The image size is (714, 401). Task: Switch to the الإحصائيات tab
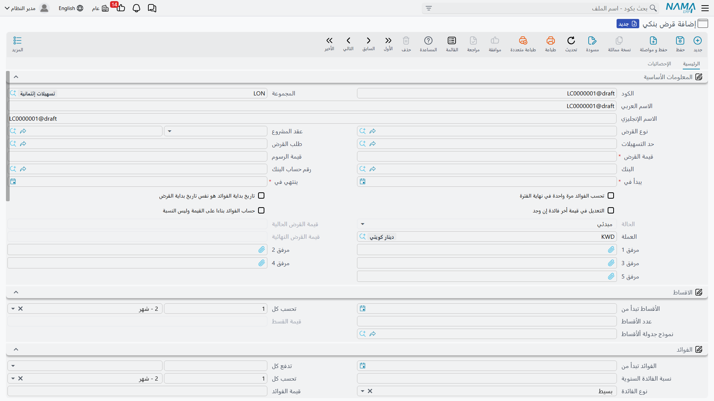tap(659, 64)
